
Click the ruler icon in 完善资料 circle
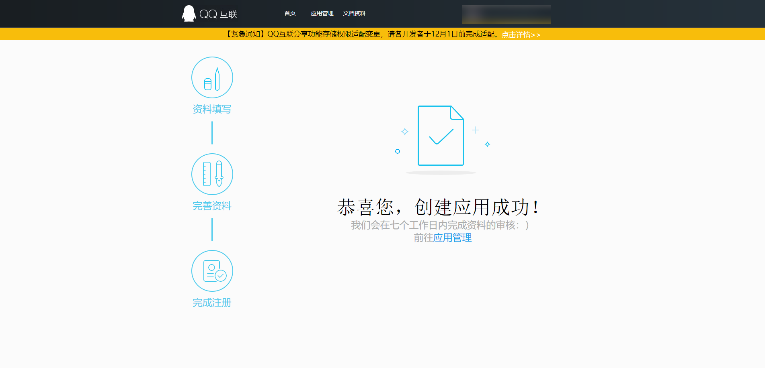tap(207, 174)
